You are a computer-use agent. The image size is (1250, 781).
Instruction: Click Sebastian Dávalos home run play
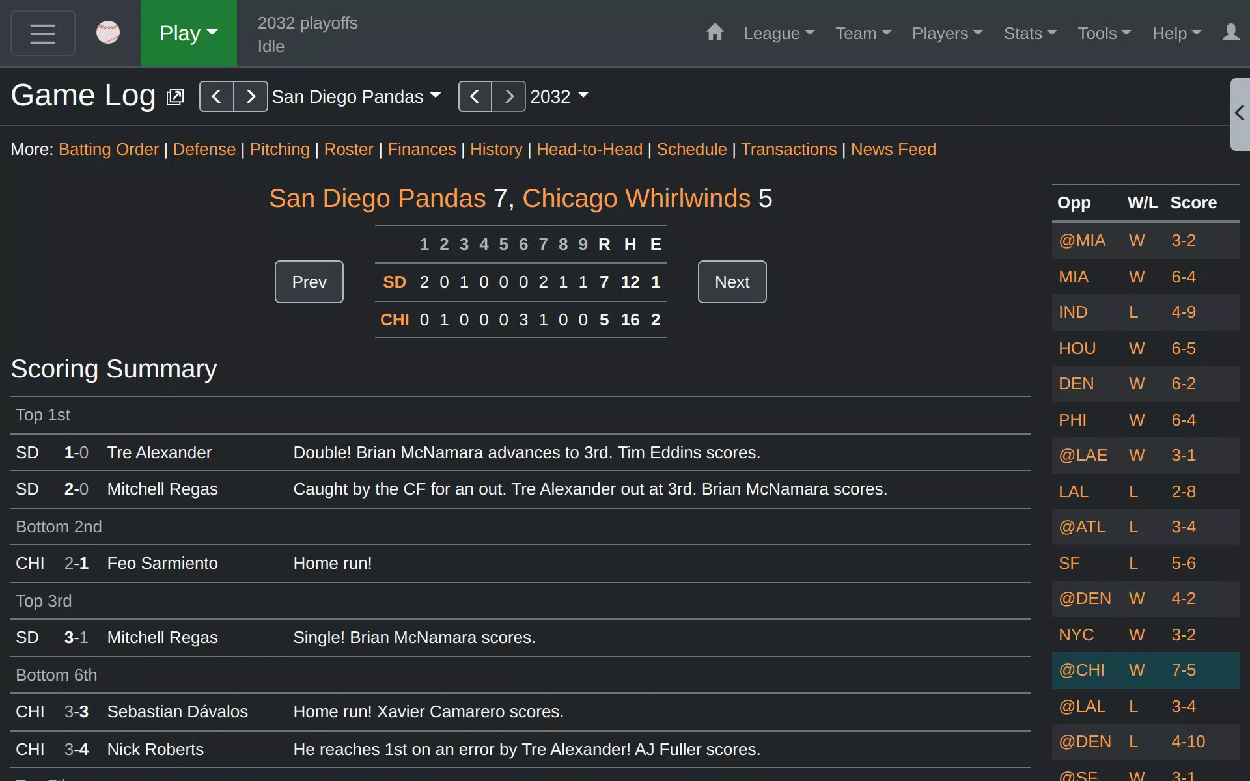tap(521, 711)
